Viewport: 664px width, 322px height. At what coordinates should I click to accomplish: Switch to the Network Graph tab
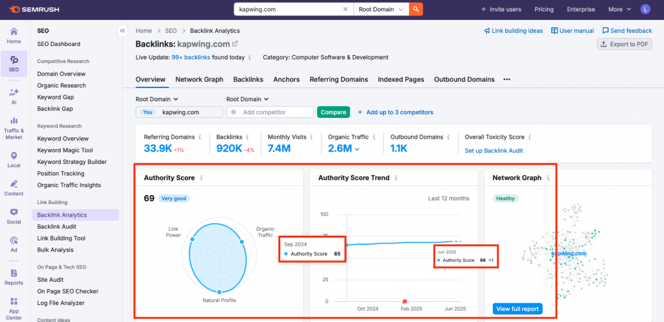point(199,79)
